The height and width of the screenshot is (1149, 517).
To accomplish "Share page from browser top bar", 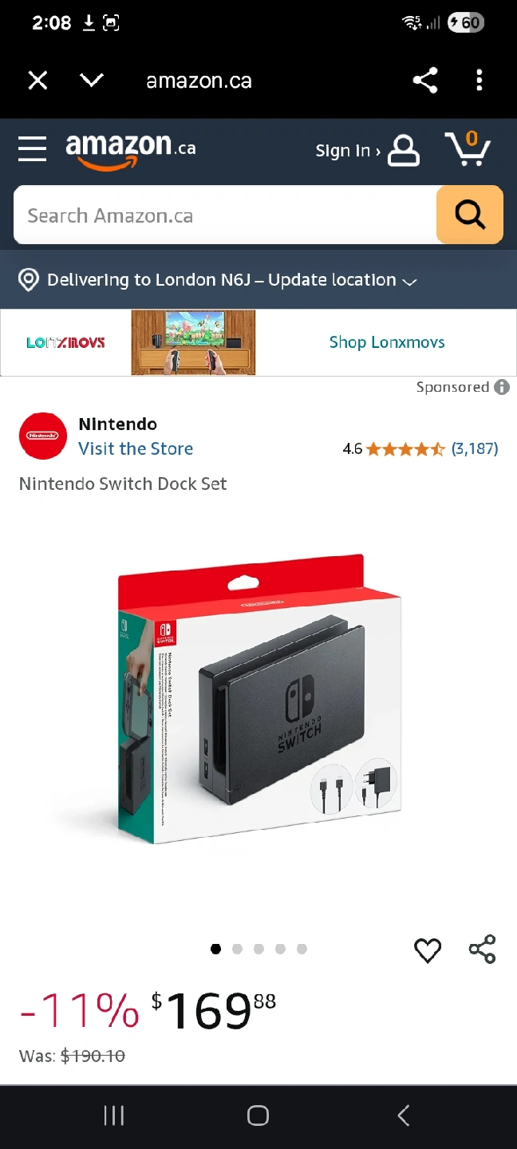I will (x=425, y=81).
